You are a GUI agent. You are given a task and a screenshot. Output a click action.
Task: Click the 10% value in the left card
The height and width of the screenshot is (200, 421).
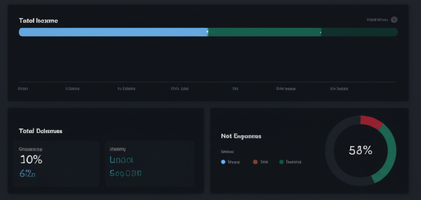31,159
